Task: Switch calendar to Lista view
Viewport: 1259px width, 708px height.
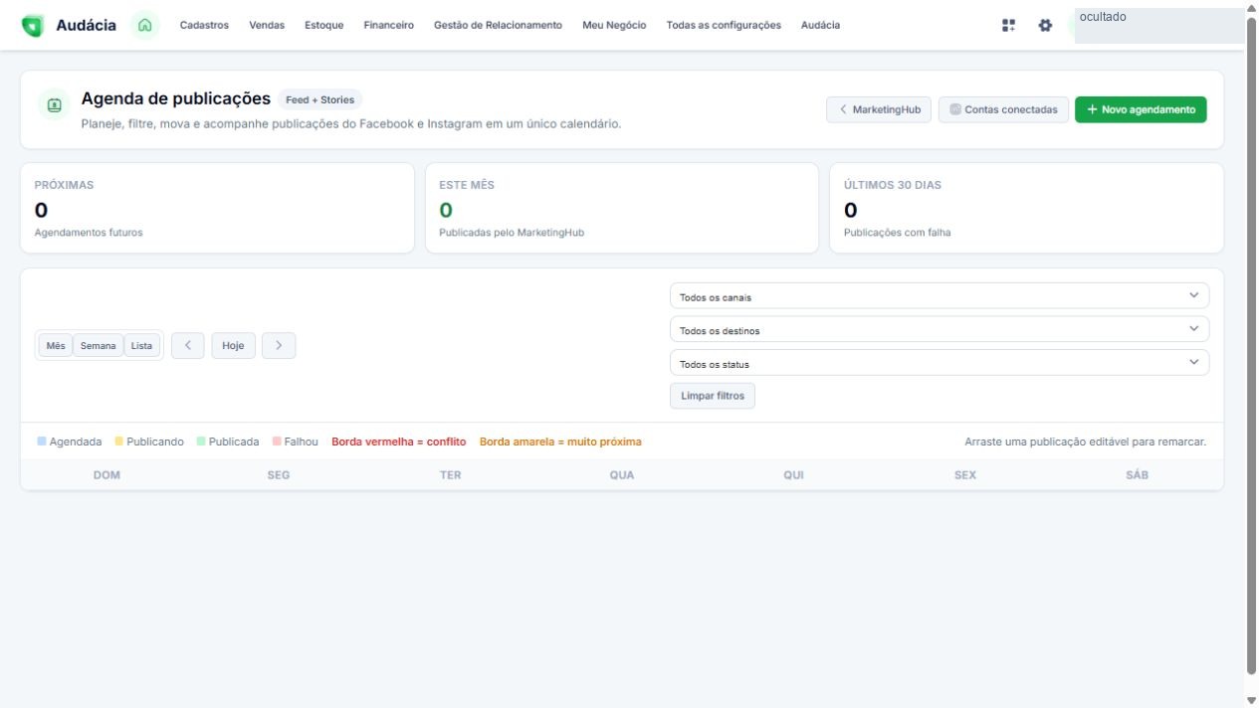Action: point(142,346)
